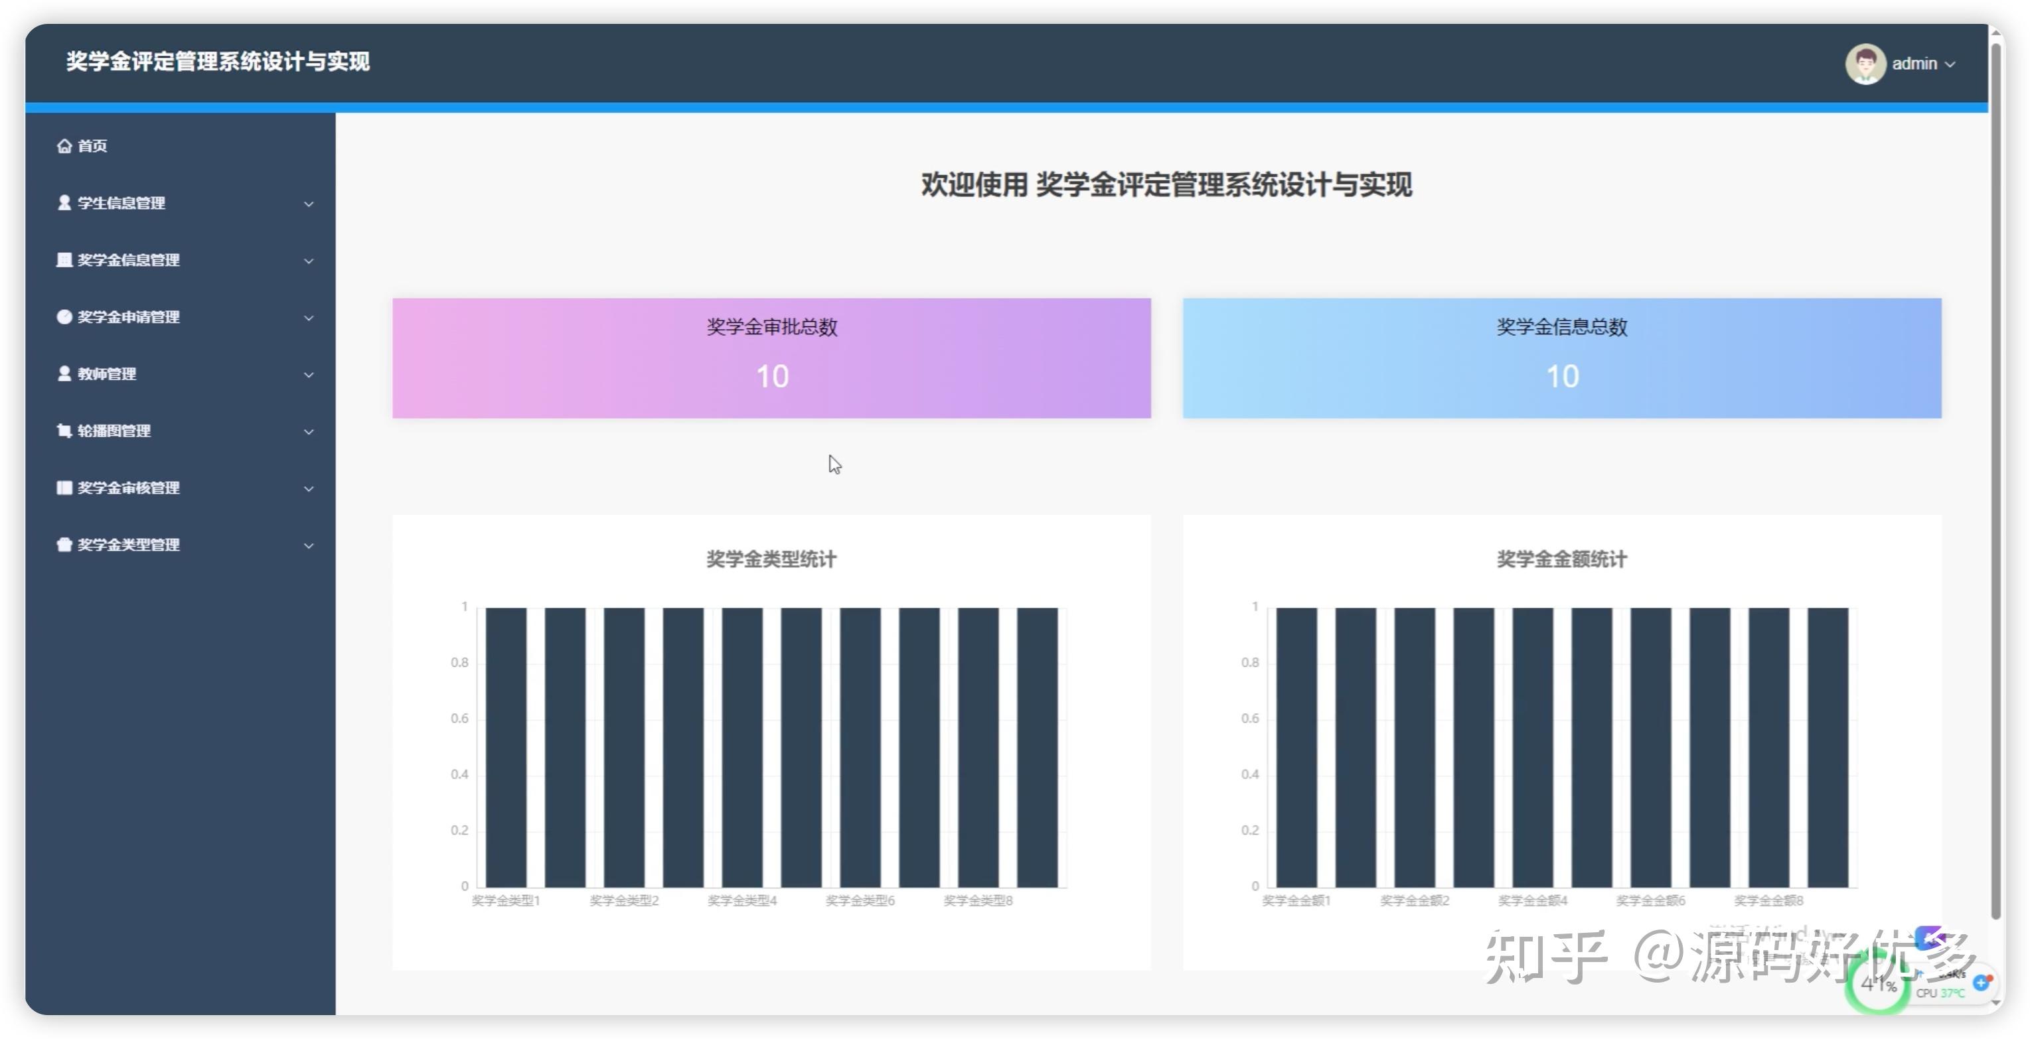Collapse the 教师管理 menu arrow

click(307, 375)
